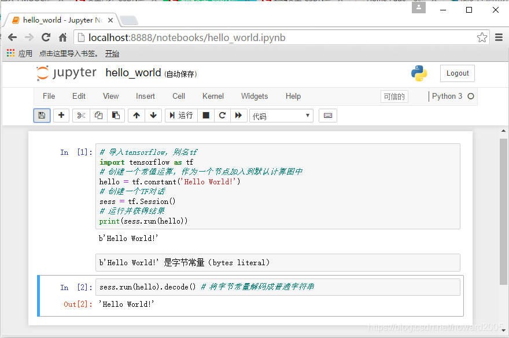This screenshot has height=338, width=509.
Task: Click inside the first code cell editor
Action: [278, 187]
